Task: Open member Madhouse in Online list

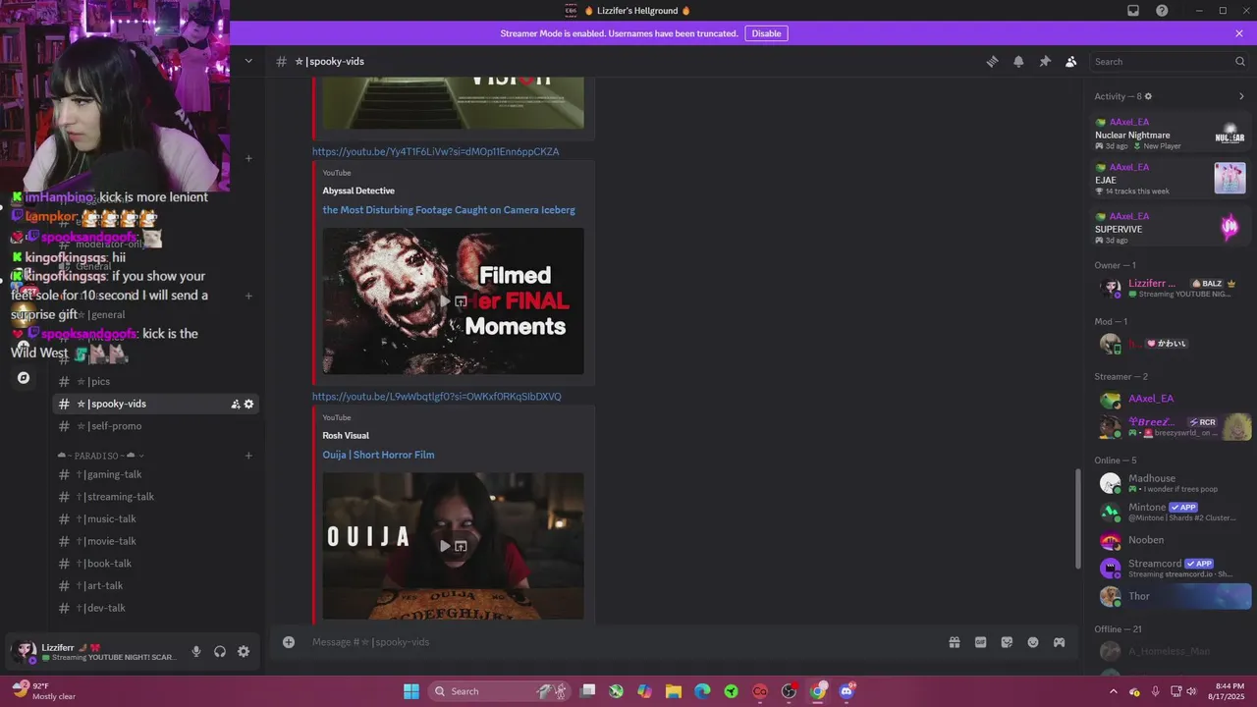Action: pos(1173,483)
